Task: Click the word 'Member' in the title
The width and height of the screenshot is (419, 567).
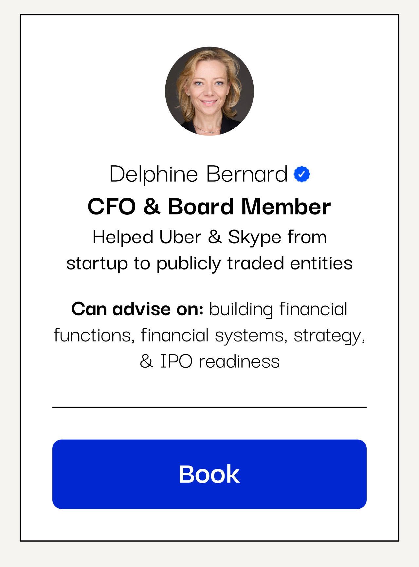Action: coord(286,207)
